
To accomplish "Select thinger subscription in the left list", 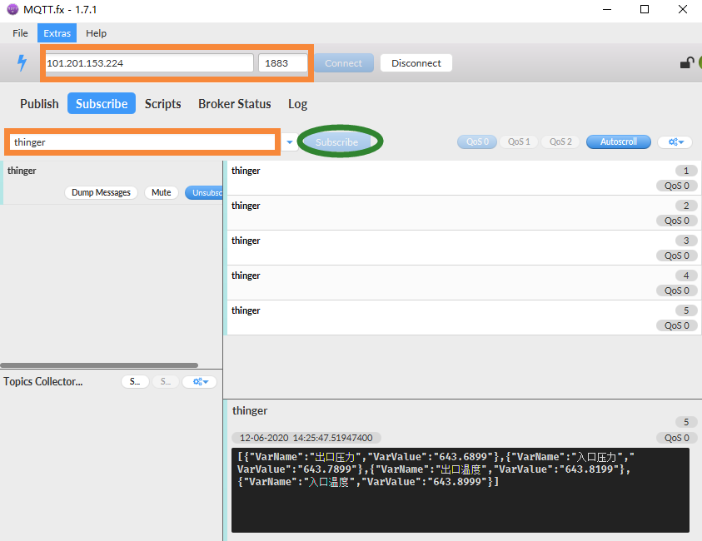I will point(112,182).
